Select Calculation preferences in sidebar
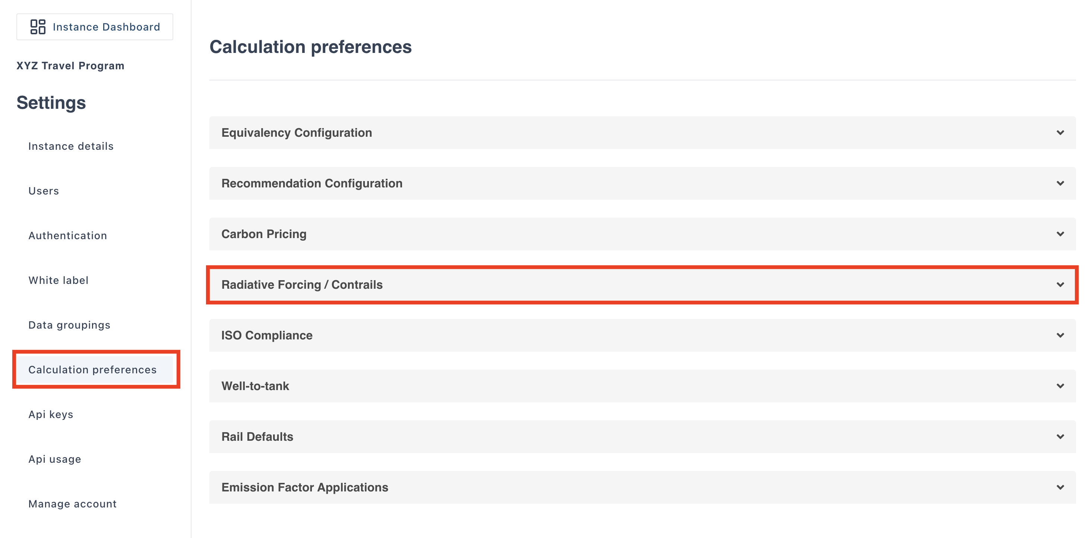This screenshot has height=538, width=1088. (92, 370)
